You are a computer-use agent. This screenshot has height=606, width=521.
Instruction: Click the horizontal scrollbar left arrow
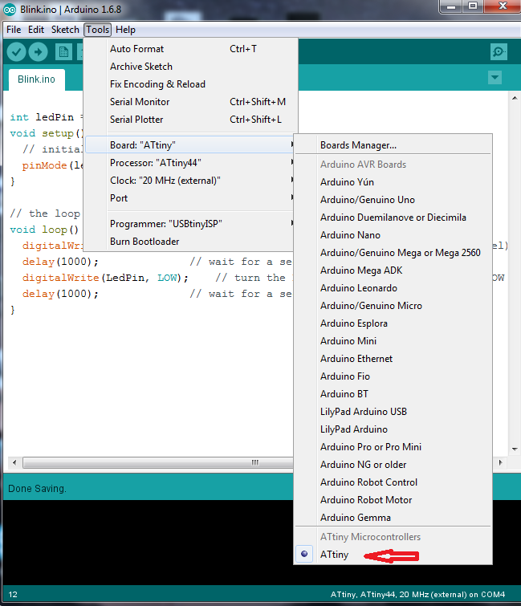pos(14,462)
